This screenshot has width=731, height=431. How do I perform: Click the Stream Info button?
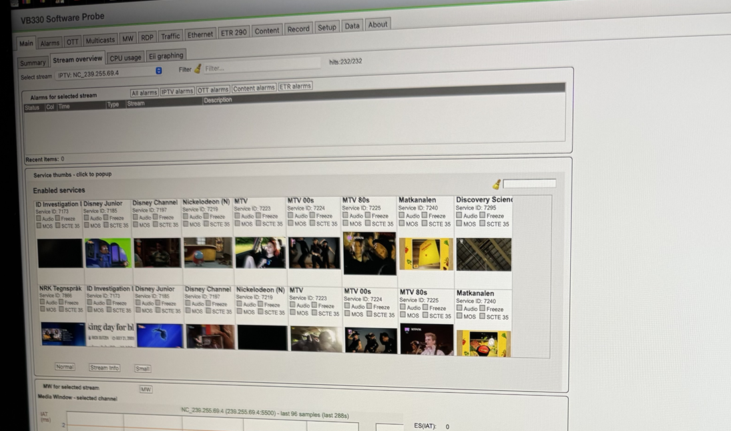pyautogui.click(x=104, y=368)
